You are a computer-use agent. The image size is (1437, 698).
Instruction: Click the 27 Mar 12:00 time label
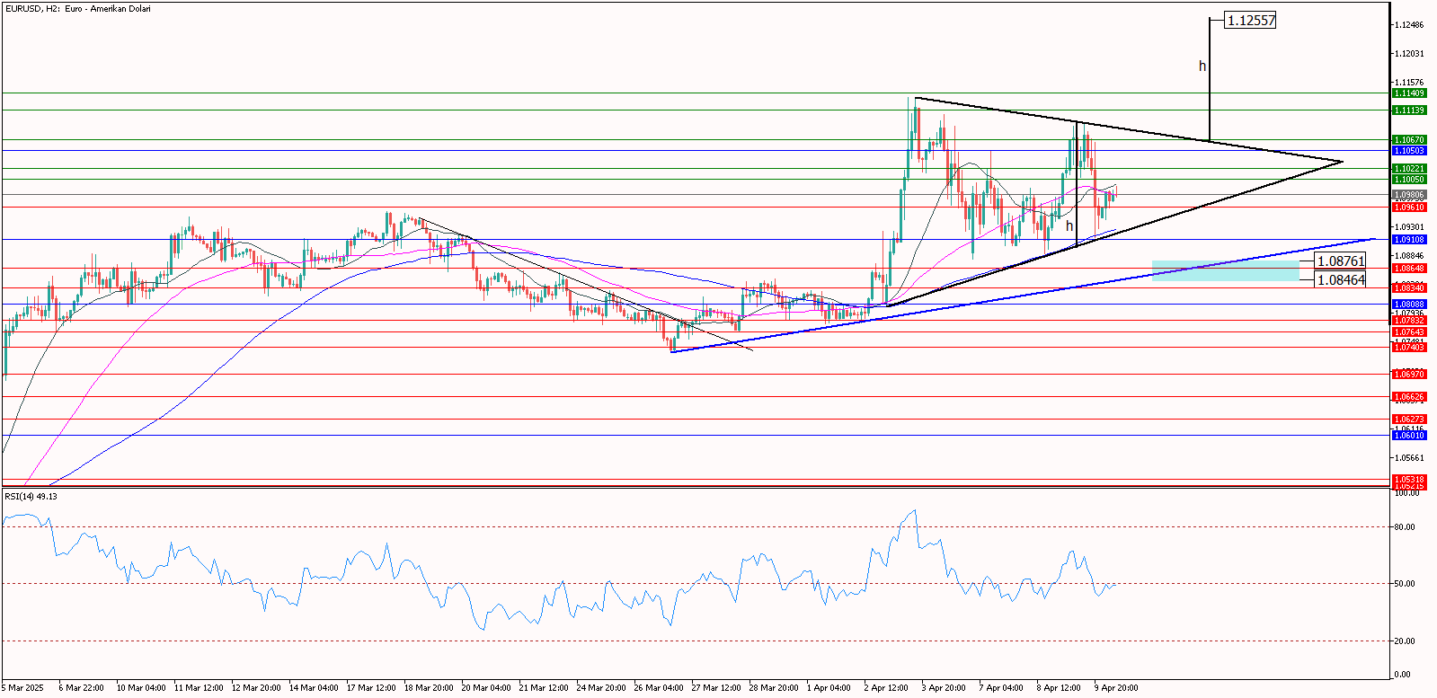(x=716, y=688)
